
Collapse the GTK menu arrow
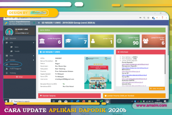click(34, 43)
